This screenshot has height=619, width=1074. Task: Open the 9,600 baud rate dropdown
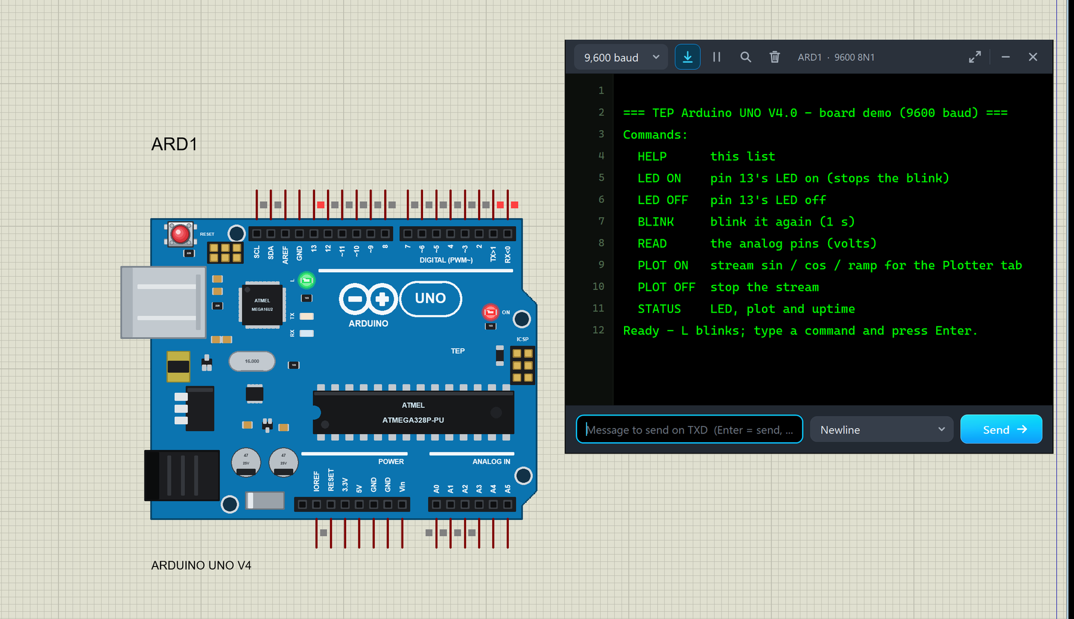pos(621,57)
